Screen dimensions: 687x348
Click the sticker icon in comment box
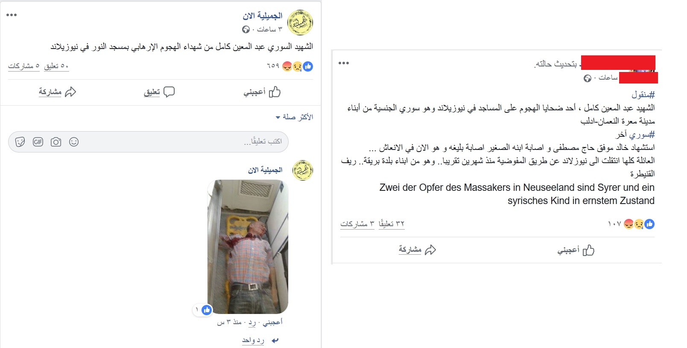pyautogui.click(x=20, y=142)
